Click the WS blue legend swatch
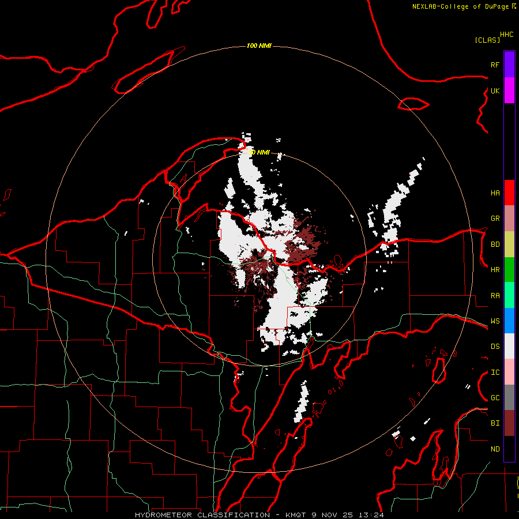Screen dimensions: 519x519 (x=509, y=321)
